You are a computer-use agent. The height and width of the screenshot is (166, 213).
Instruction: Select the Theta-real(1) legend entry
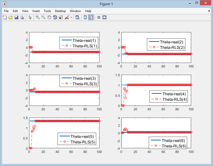79,40
